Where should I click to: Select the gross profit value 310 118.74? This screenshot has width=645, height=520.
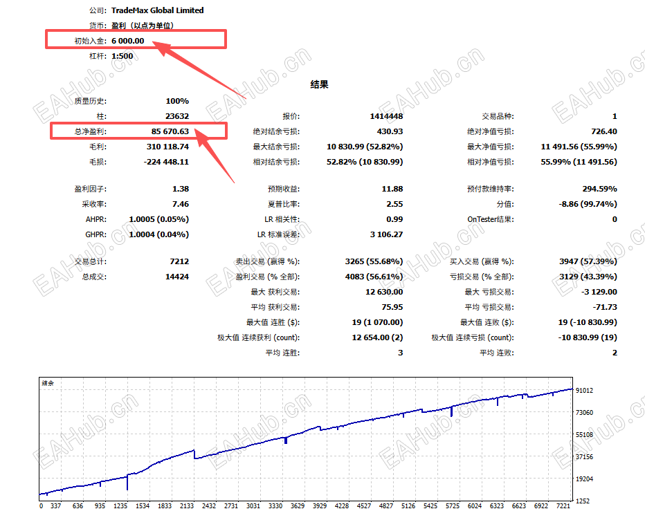pyautogui.click(x=167, y=147)
